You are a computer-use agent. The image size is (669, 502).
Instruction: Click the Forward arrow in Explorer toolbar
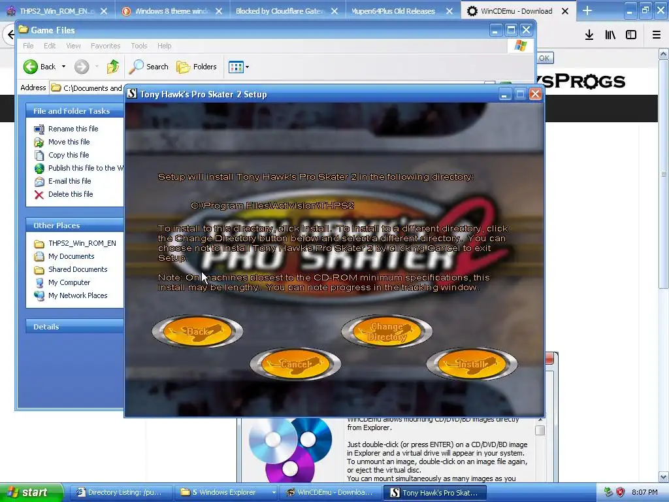(x=82, y=67)
